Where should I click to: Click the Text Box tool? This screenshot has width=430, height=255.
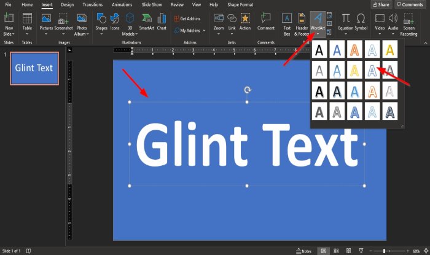click(x=287, y=25)
